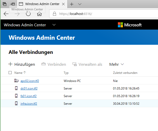Open dc01.icon.tf2 connection link

tap(29, 89)
